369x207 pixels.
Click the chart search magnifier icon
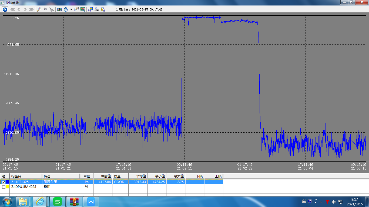(x=83, y=9)
